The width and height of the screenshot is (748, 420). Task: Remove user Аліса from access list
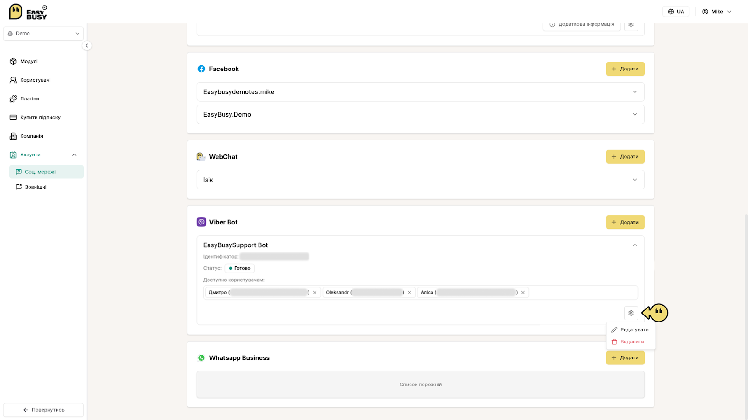click(523, 293)
